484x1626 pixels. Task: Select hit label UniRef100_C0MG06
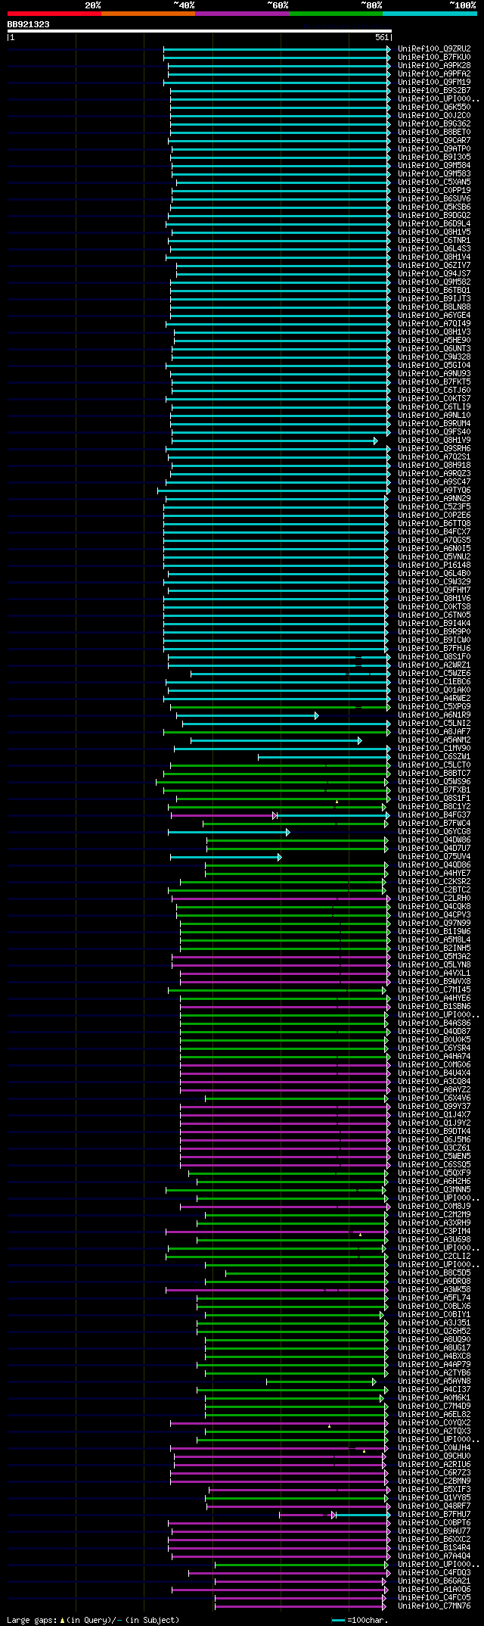[x=434, y=1064]
